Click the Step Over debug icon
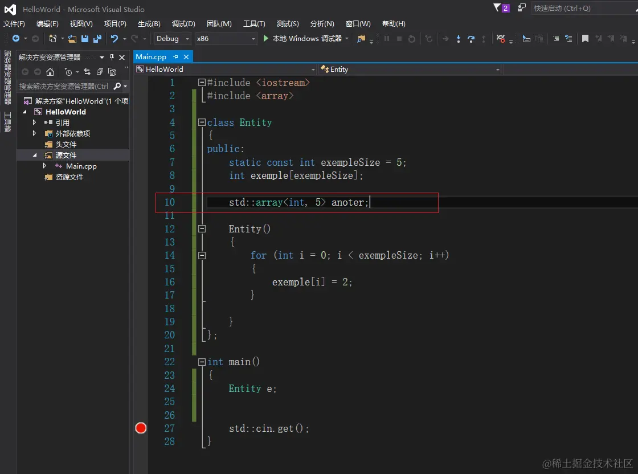This screenshot has width=638, height=474. click(471, 39)
